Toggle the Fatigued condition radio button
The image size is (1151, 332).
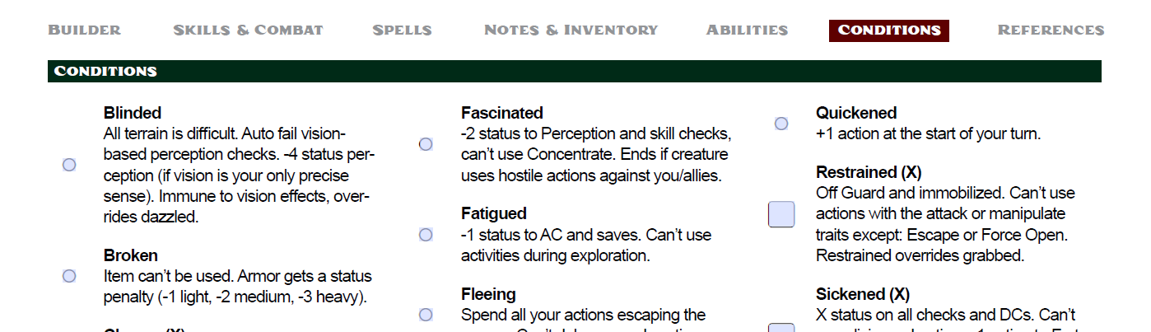[426, 235]
